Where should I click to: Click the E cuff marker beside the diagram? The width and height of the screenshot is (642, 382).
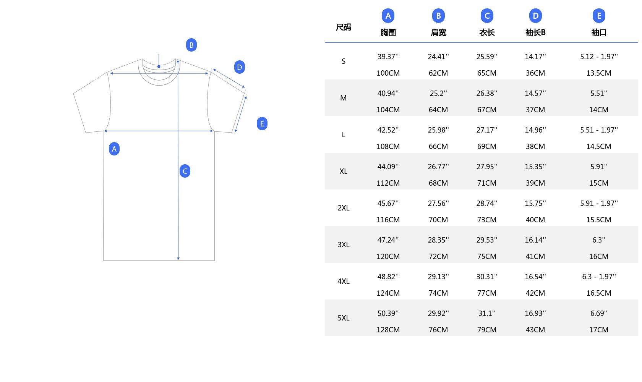tap(262, 124)
